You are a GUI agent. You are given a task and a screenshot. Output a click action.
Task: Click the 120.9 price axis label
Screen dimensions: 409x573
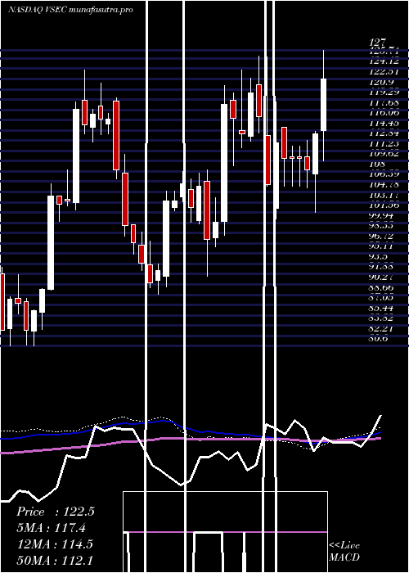[382, 82]
